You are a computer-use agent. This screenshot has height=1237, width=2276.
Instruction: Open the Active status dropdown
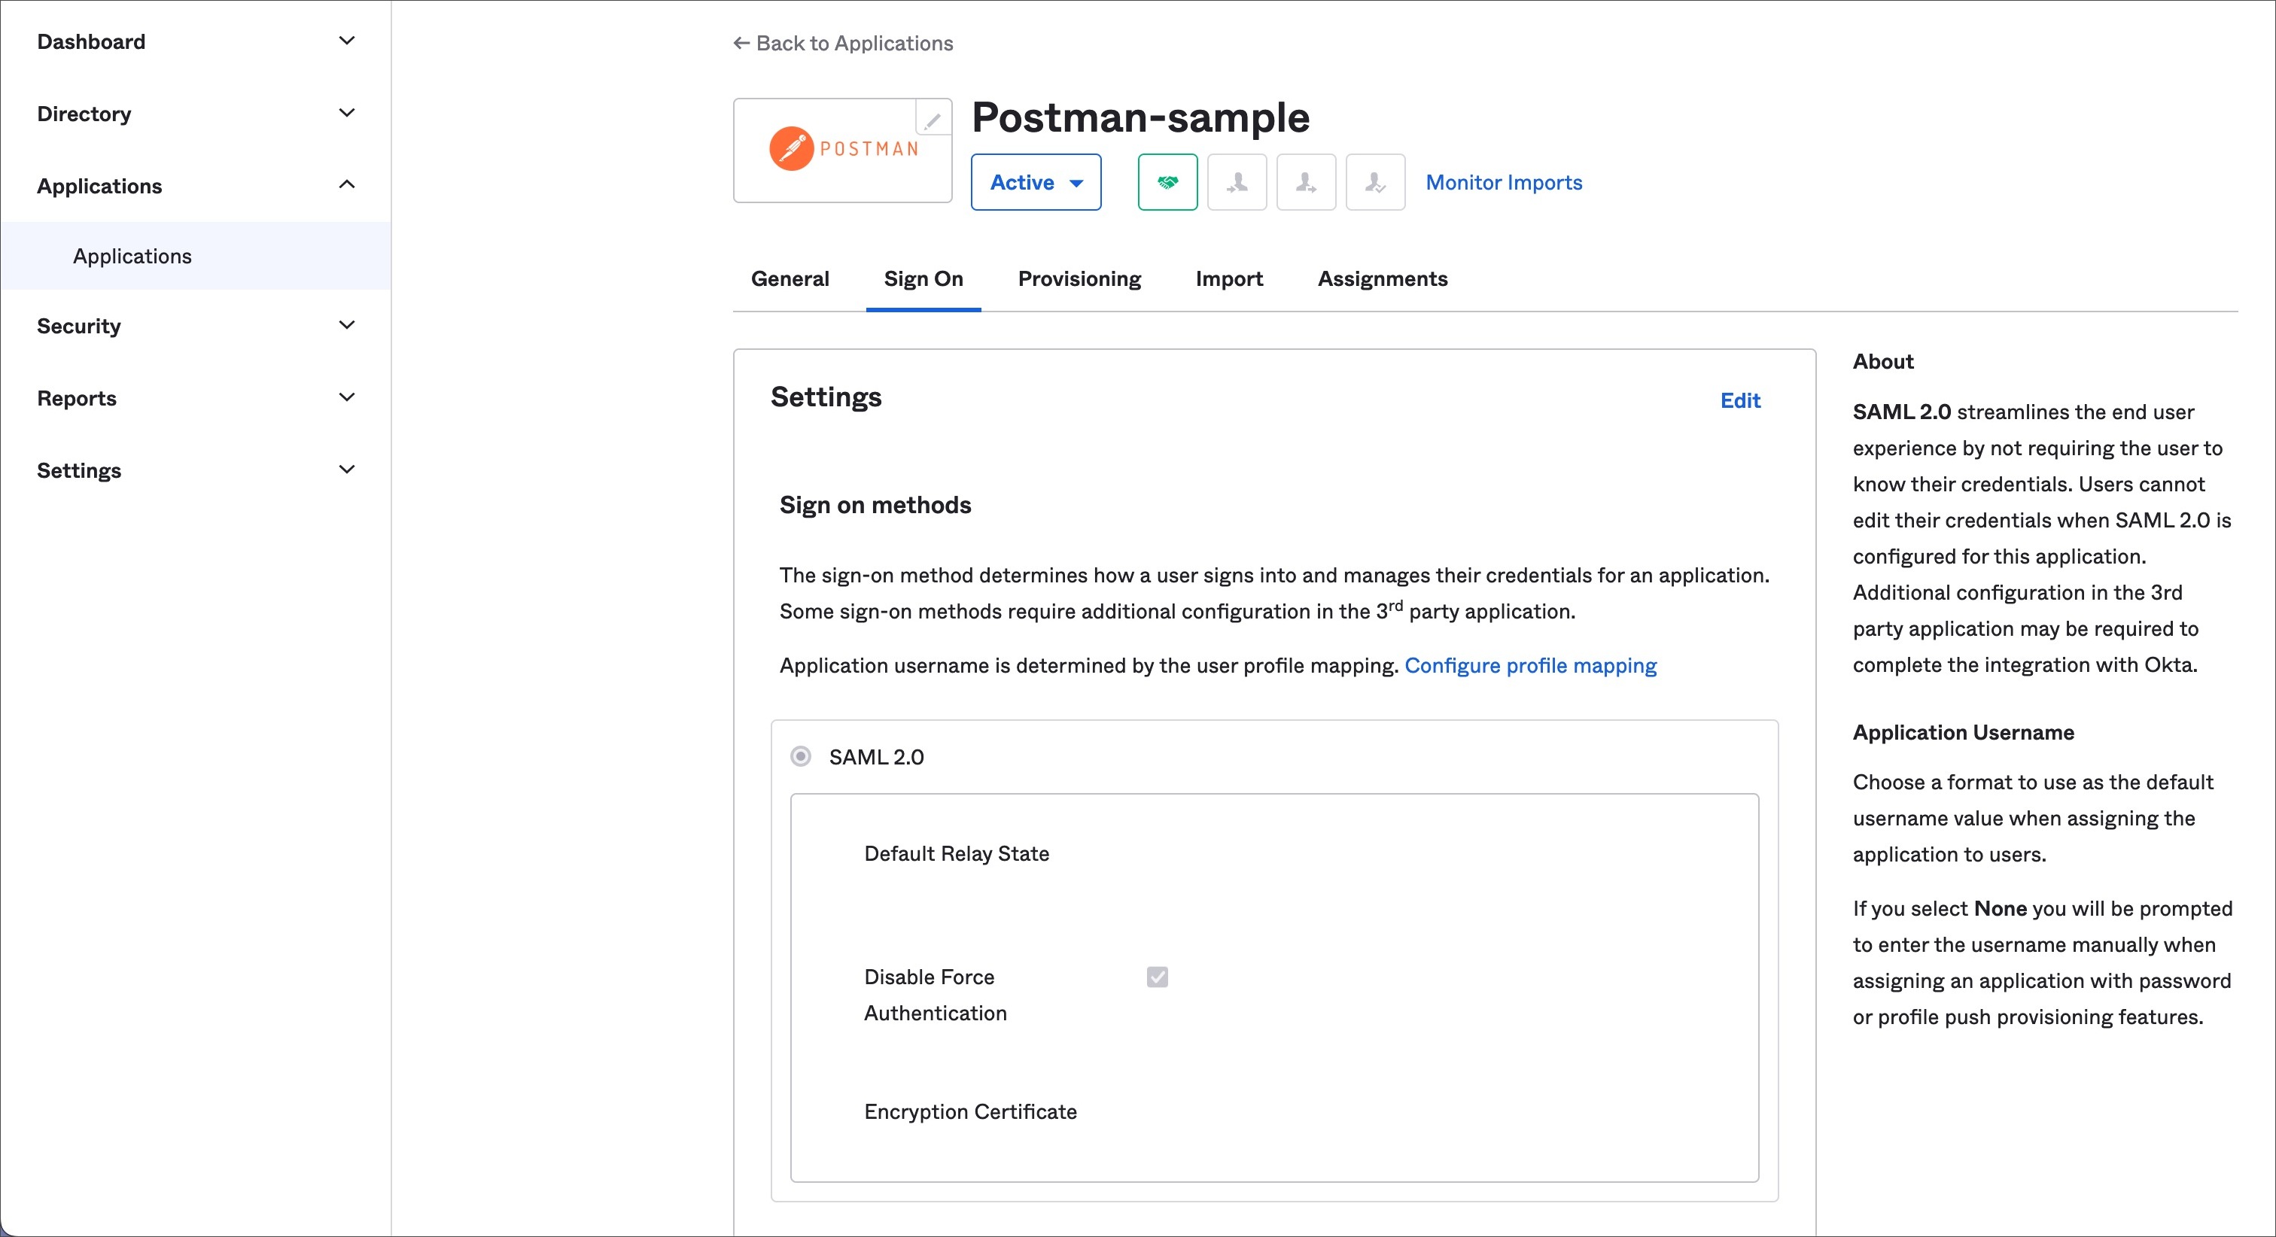(x=1036, y=182)
